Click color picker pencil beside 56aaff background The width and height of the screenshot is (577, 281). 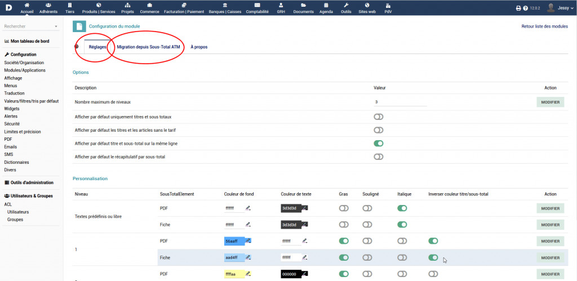coord(248,240)
